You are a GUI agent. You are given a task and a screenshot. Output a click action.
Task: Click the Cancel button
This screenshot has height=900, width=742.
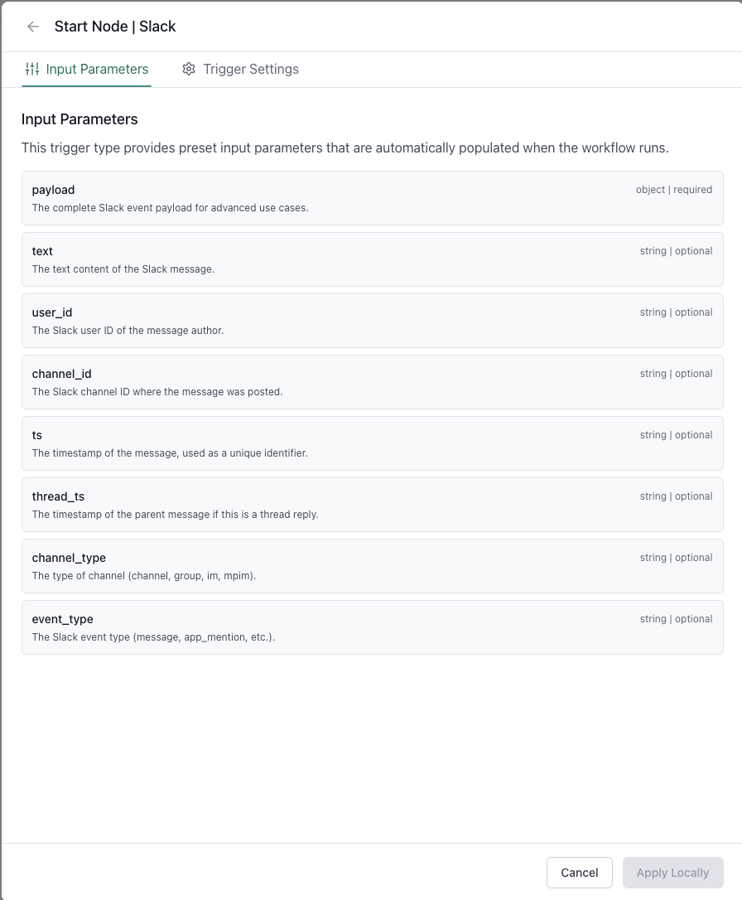(579, 873)
